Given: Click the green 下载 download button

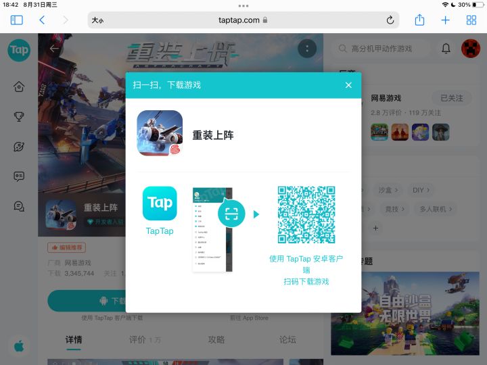Looking at the screenshot, I should tap(87, 301).
